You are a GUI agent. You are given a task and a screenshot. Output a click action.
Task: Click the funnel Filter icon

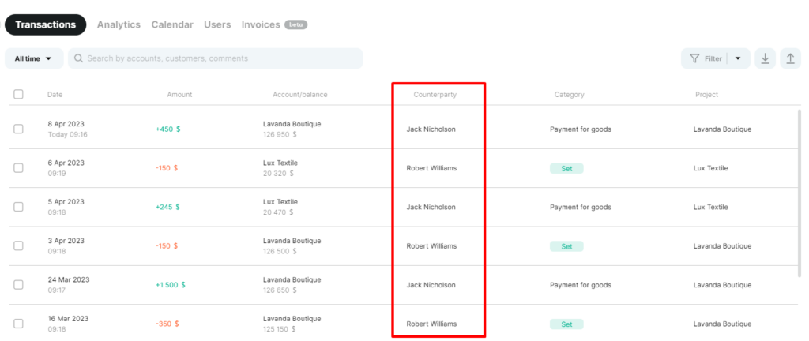[694, 58]
